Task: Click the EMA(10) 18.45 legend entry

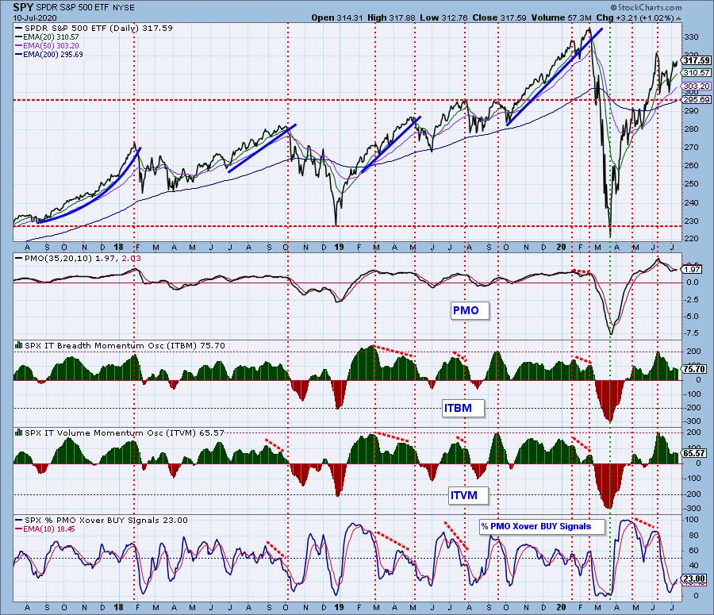Action: [x=45, y=529]
